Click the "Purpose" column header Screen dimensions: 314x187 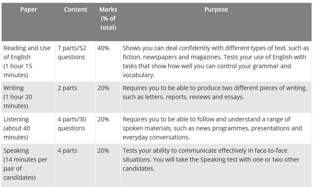[x=216, y=9]
